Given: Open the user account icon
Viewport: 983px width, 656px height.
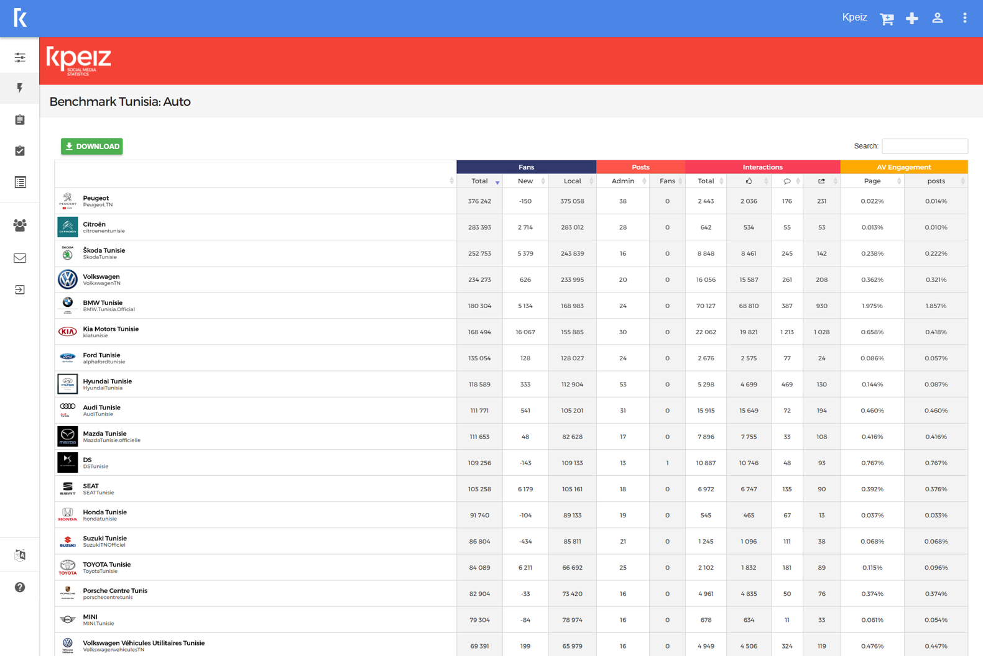Looking at the screenshot, I should coord(938,18).
